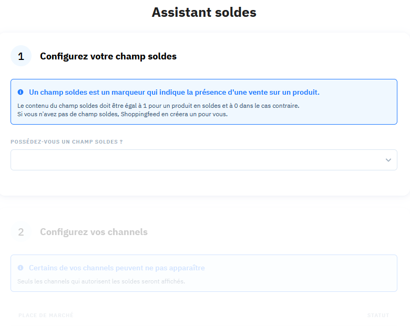Viewport: 410px width, 335px height.
Task: Click the "Possédez-vous un champ soldes ?" label
Action: [x=67, y=142]
